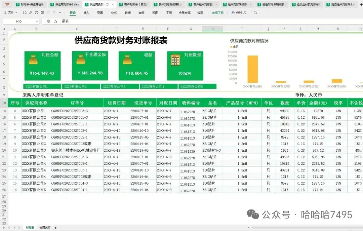Click the Print icon in quick toolbar

pos(37,12)
